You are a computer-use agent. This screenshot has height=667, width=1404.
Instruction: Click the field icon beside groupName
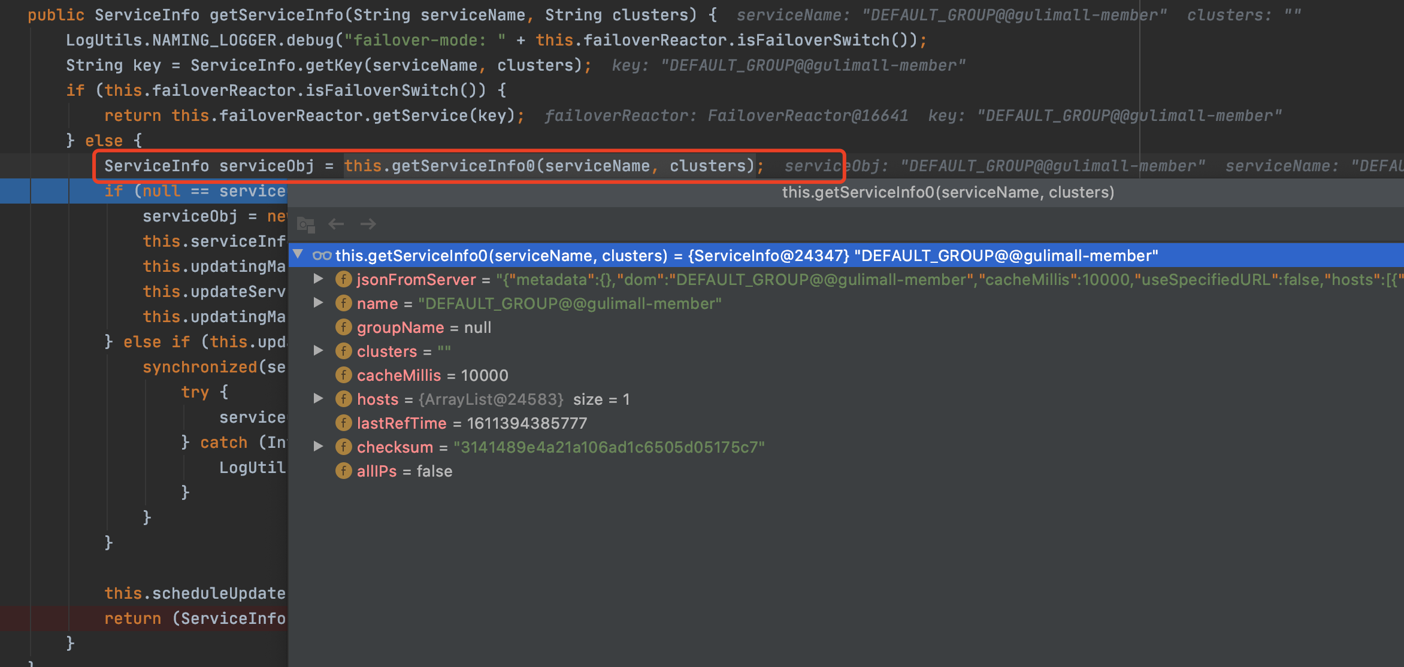(x=343, y=327)
